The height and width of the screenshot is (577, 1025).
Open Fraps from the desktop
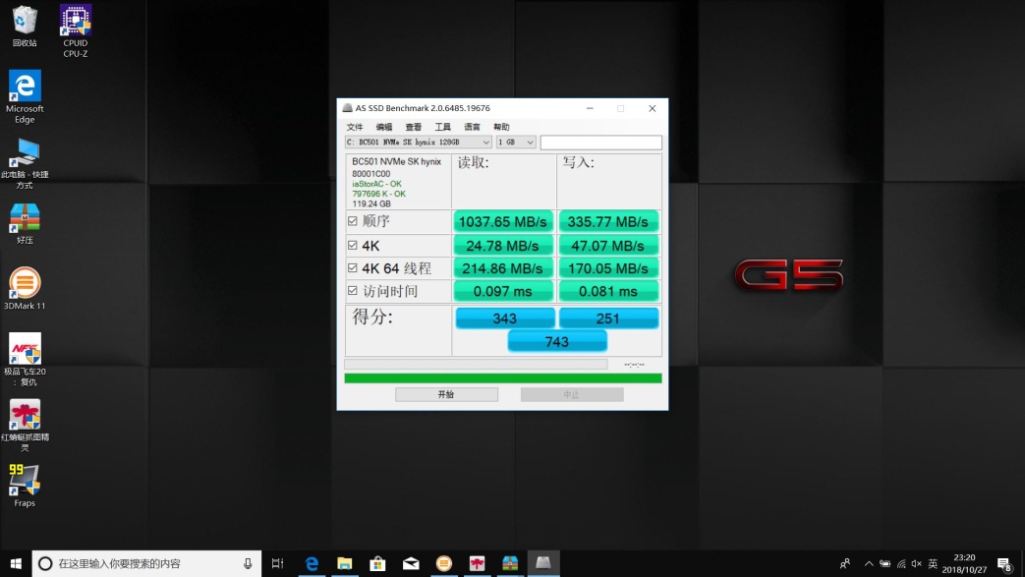[x=24, y=481]
